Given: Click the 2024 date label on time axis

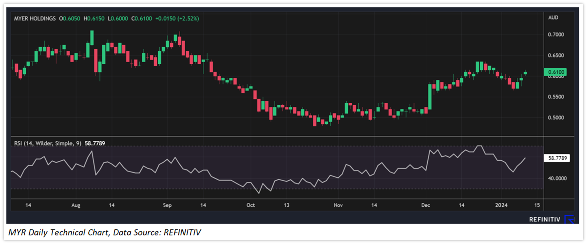Looking at the screenshot, I should 501,205.
